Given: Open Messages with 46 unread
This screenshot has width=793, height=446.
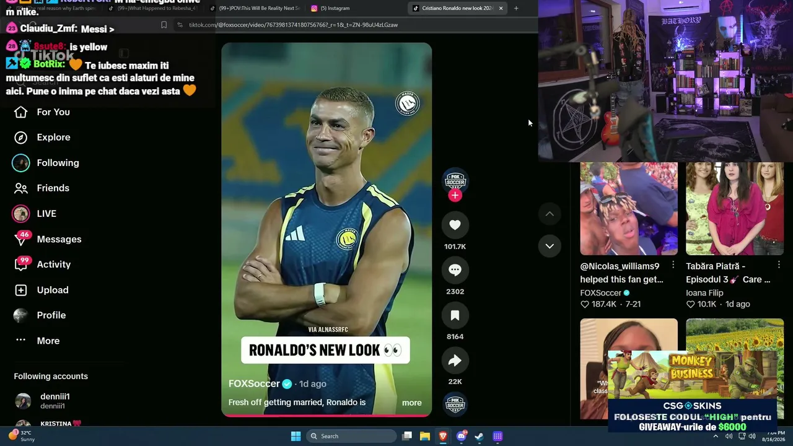Looking at the screenshot, I should [x=48, y=239].
